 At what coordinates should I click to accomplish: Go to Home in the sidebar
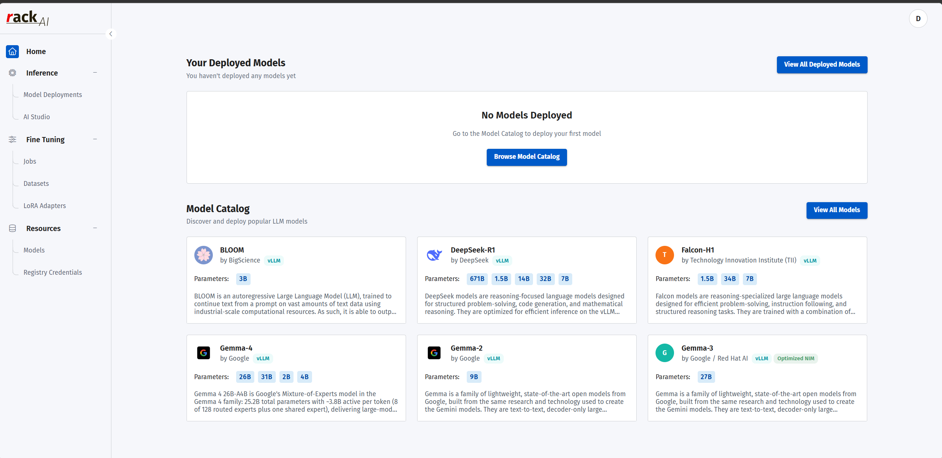click(36, 51)
